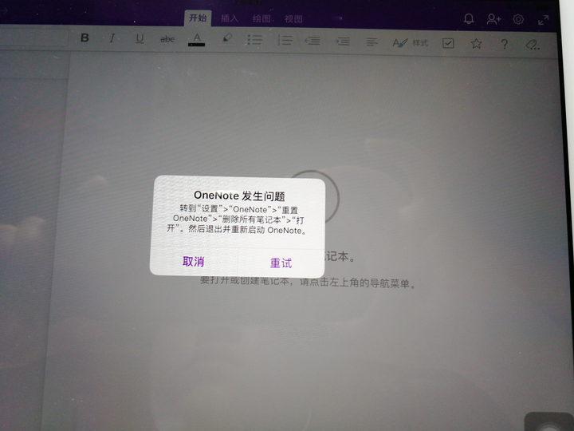Viewport: 574px width, 431px height.
Task: Switch to the 开始 tab
Action: coord(198,18)
